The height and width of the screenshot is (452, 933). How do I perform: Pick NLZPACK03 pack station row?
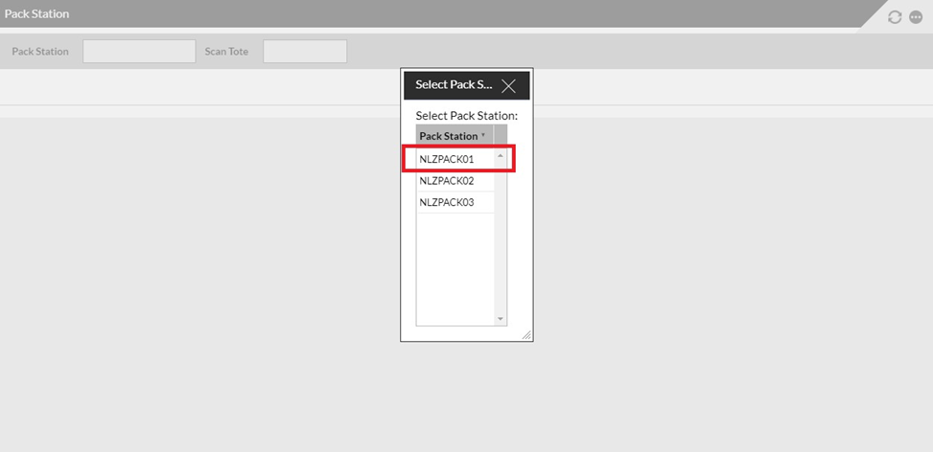(447, 202)
